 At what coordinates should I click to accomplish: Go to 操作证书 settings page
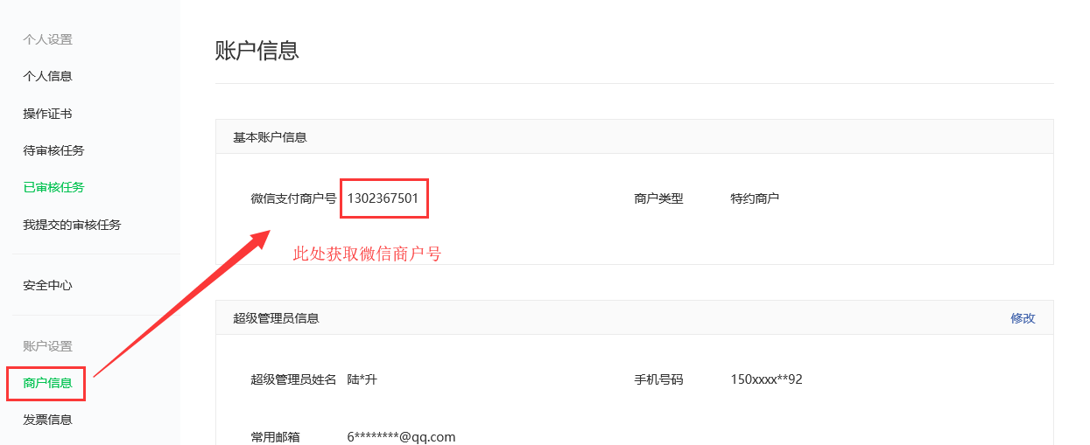pyautogui.click(x=47, y=114)
